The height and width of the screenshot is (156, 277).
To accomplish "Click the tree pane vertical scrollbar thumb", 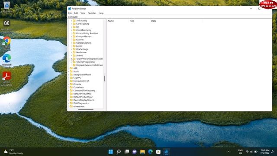I will pyautogui.click(x=104, y=78).
